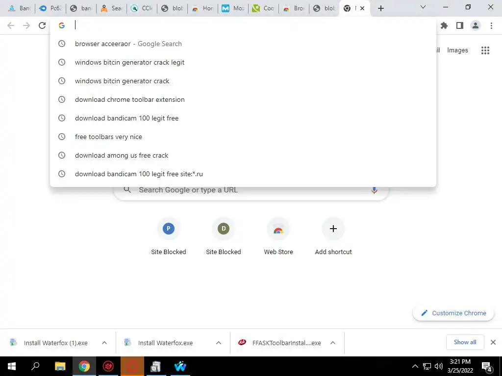Open the installer icon in taskbar
This screenshot has height=376, width=502.
click(156, 366)
